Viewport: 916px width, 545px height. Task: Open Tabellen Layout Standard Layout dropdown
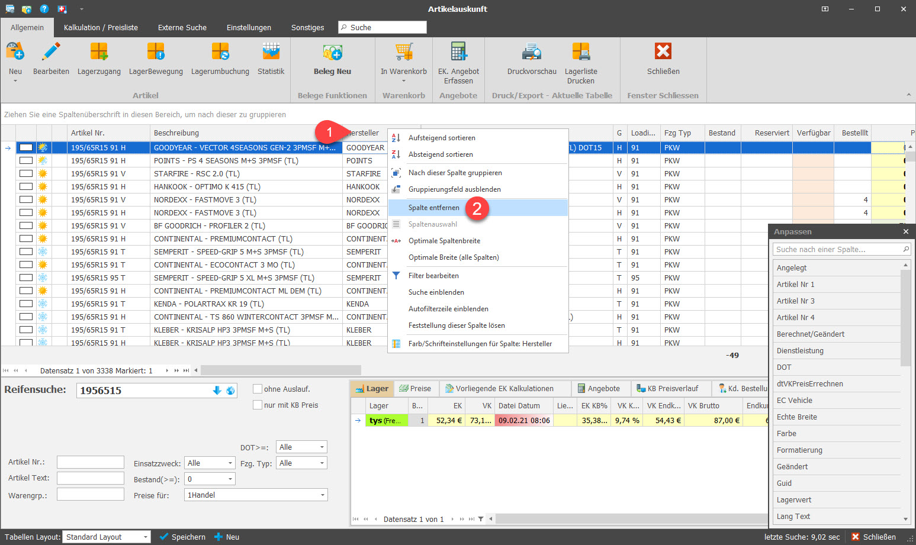pyautogui.click(x=146, y=537)
